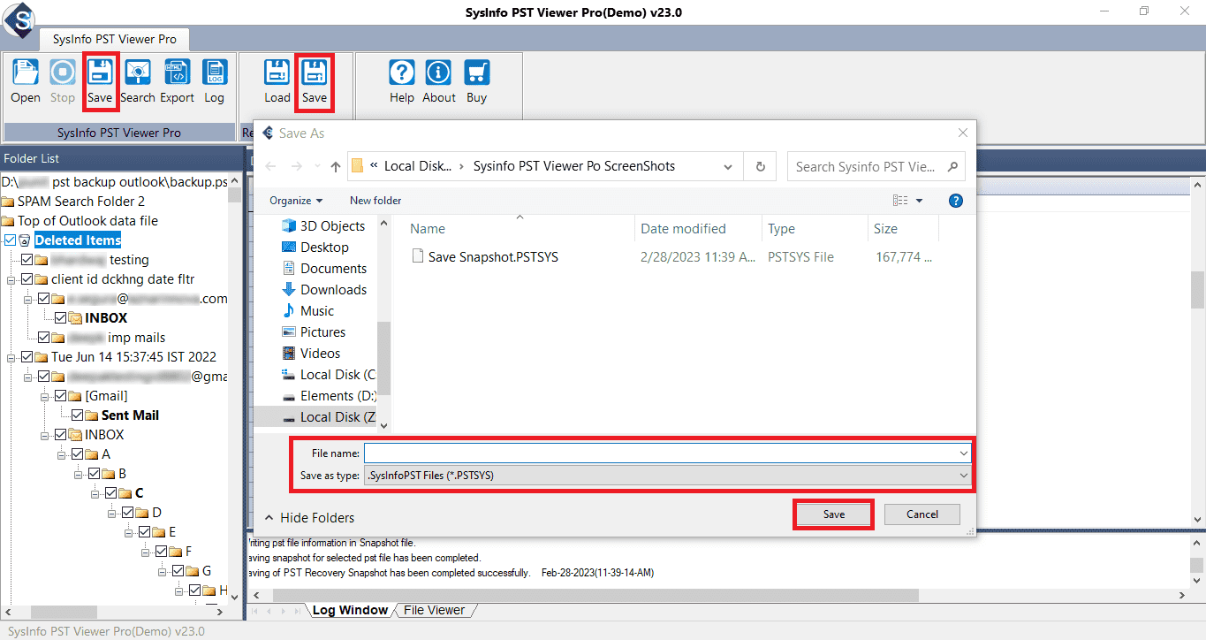This screenshot has width=1206, height=640.
Task: Expand the Organize dropdown menu
Action: click(296, 201)
